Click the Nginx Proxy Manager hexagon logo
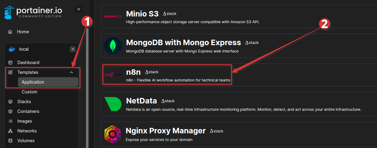 (x=113, y=134)
